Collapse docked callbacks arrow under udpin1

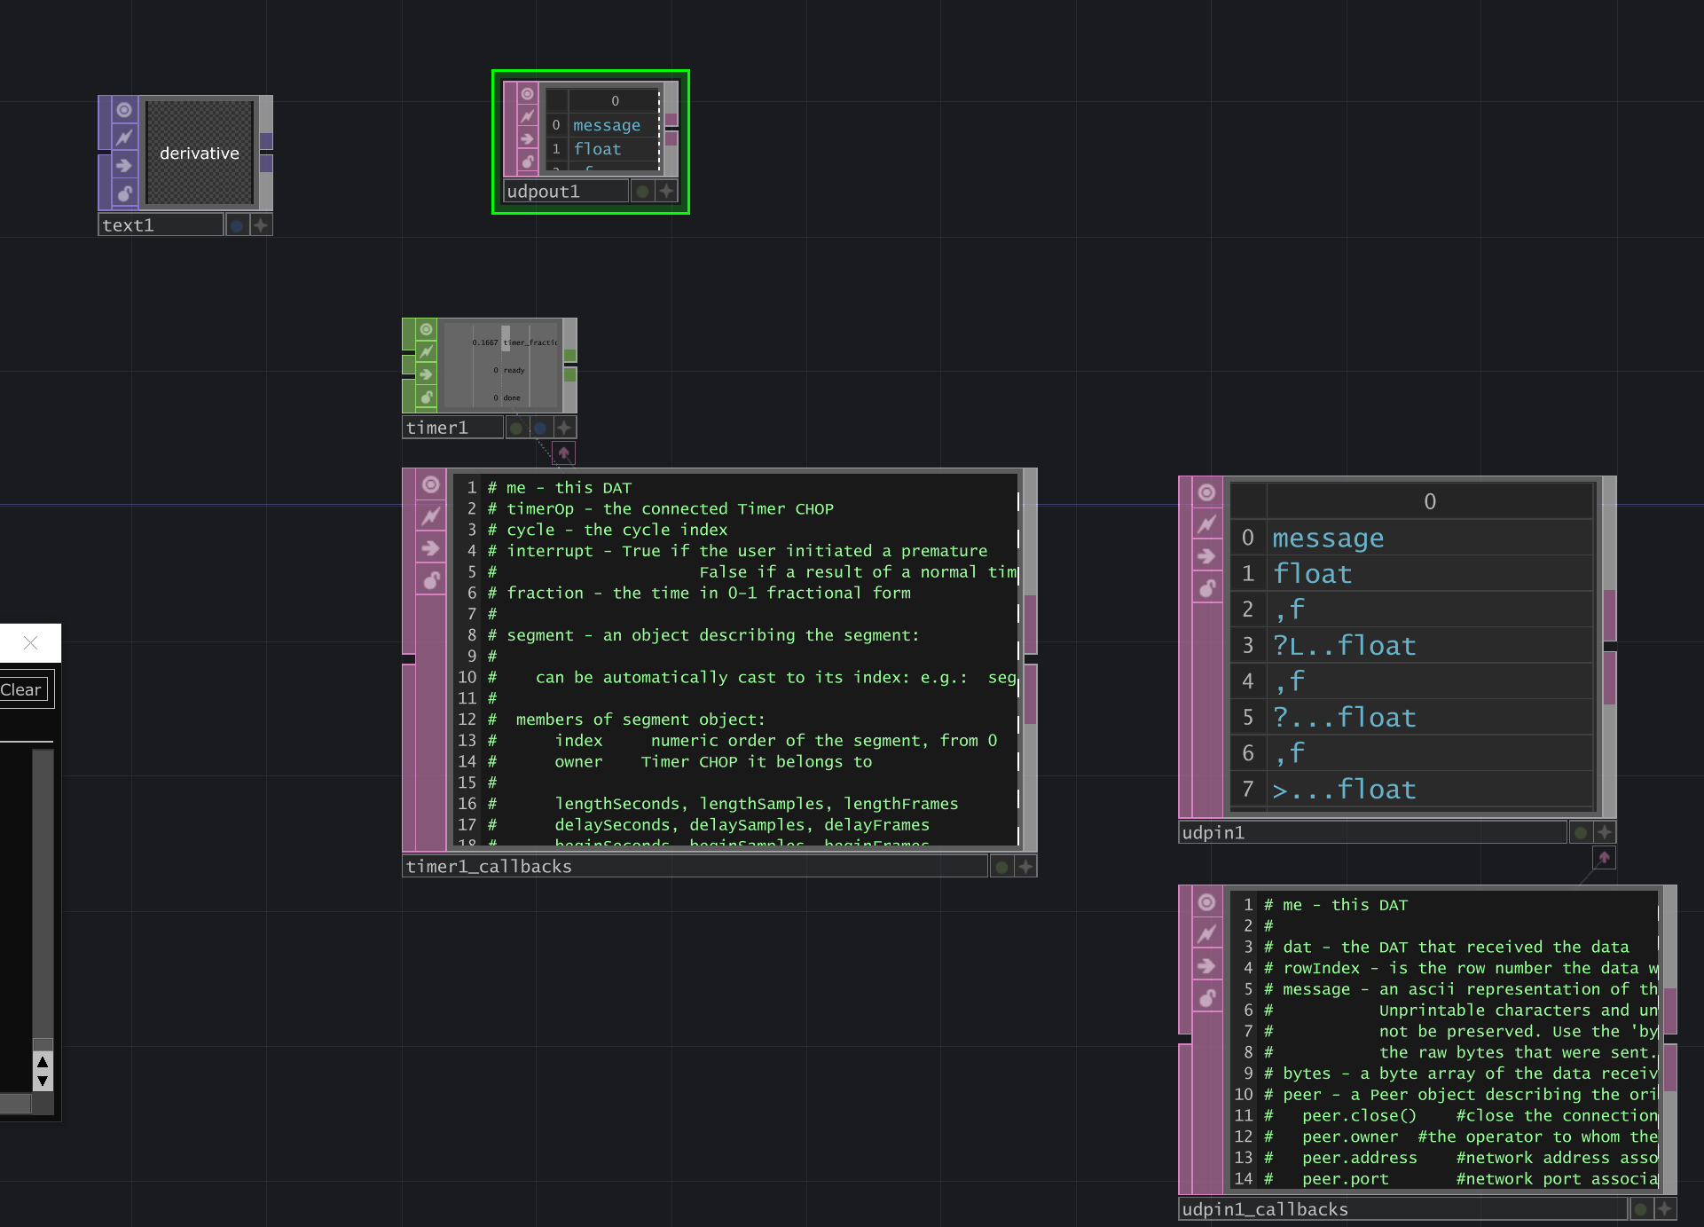click(x=1604, y=858)
